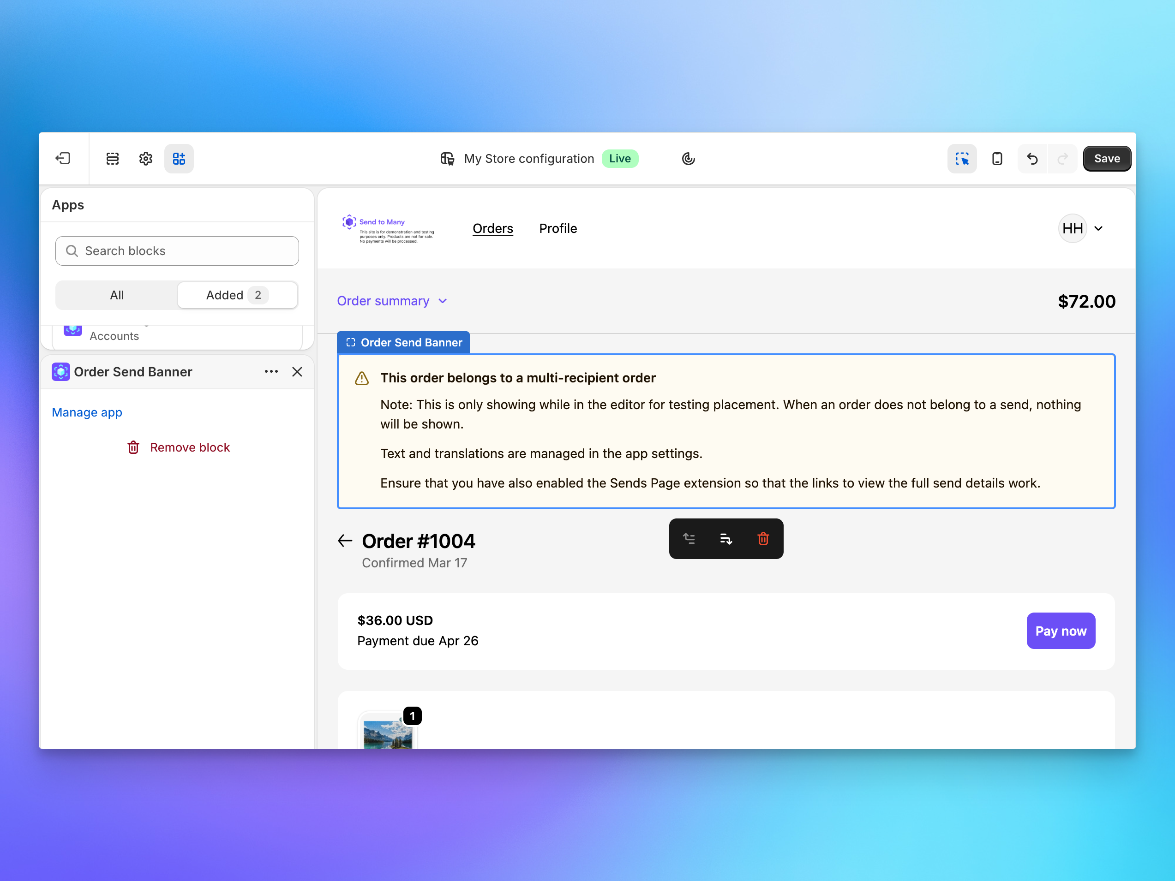
Task: Select the Orders tab
Action: click(492, 228)
